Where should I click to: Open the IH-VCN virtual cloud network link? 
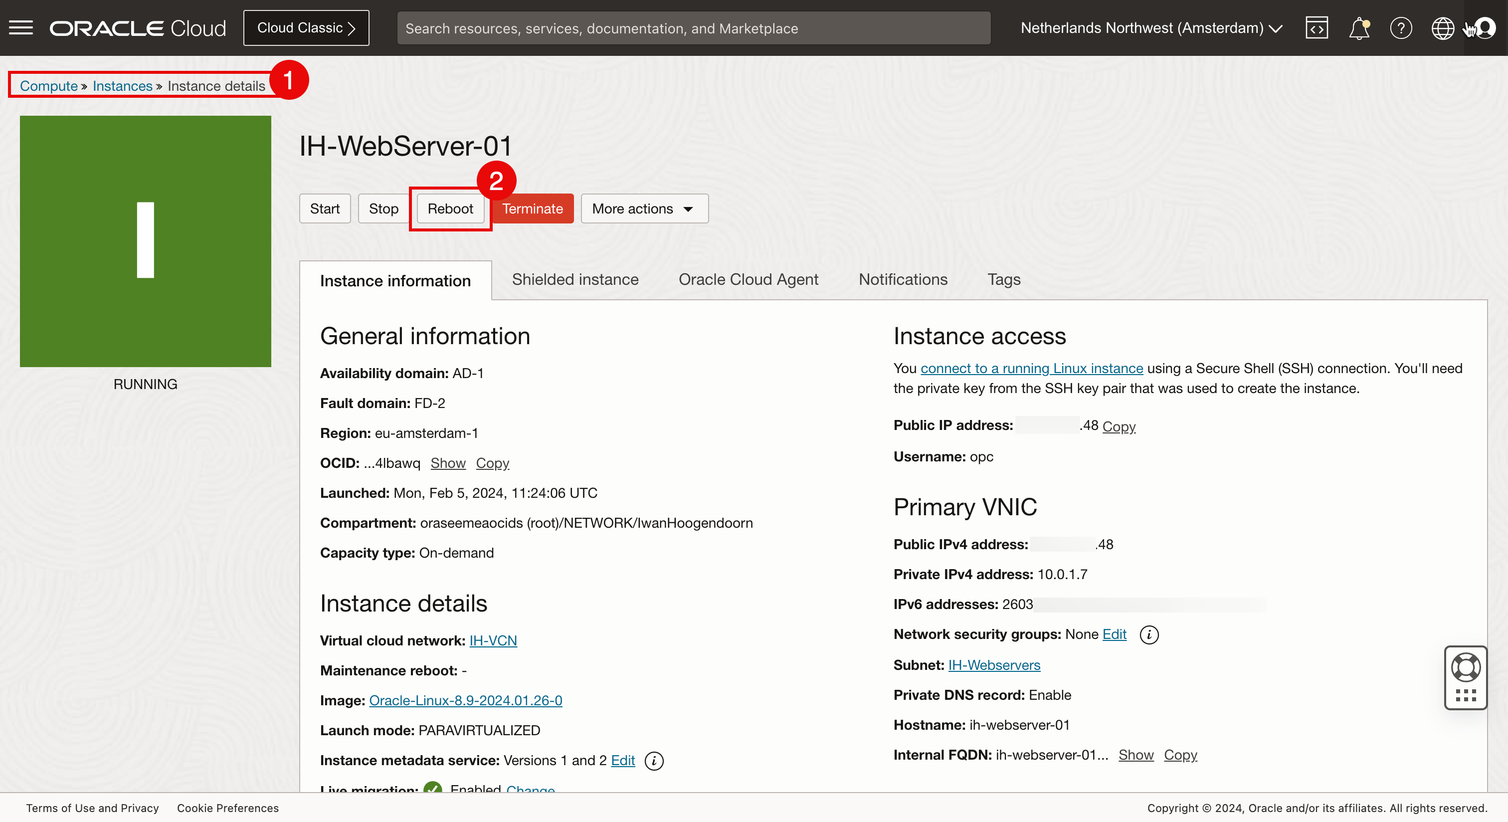click(493, 640)
